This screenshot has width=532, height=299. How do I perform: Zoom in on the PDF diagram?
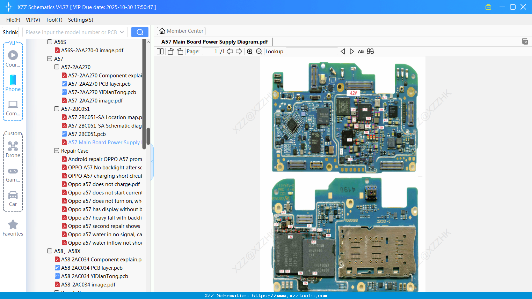[250, 51]
